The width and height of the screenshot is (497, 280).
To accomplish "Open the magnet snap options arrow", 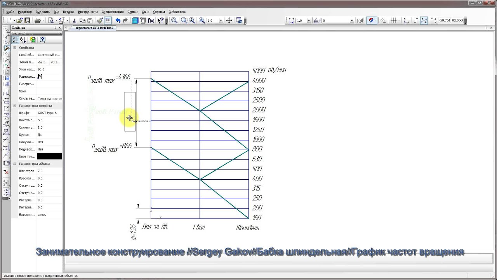I will (376, 20).
